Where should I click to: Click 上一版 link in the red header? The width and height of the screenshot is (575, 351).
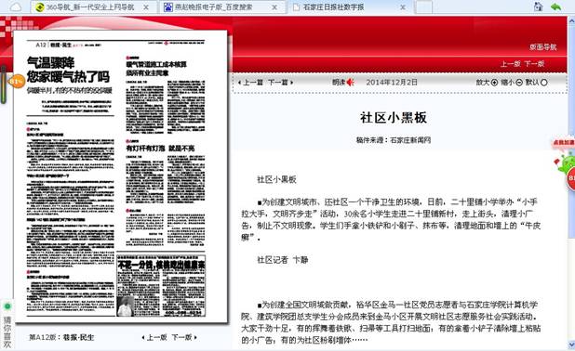click(x=511, y=64)
